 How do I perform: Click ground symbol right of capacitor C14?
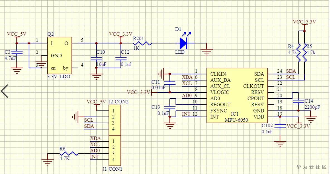point(311,119)
